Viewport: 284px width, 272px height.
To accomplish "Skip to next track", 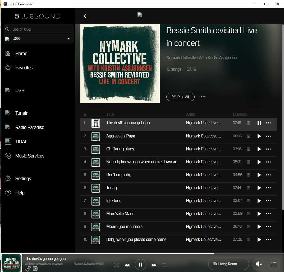I will click(x=154, y=265).
